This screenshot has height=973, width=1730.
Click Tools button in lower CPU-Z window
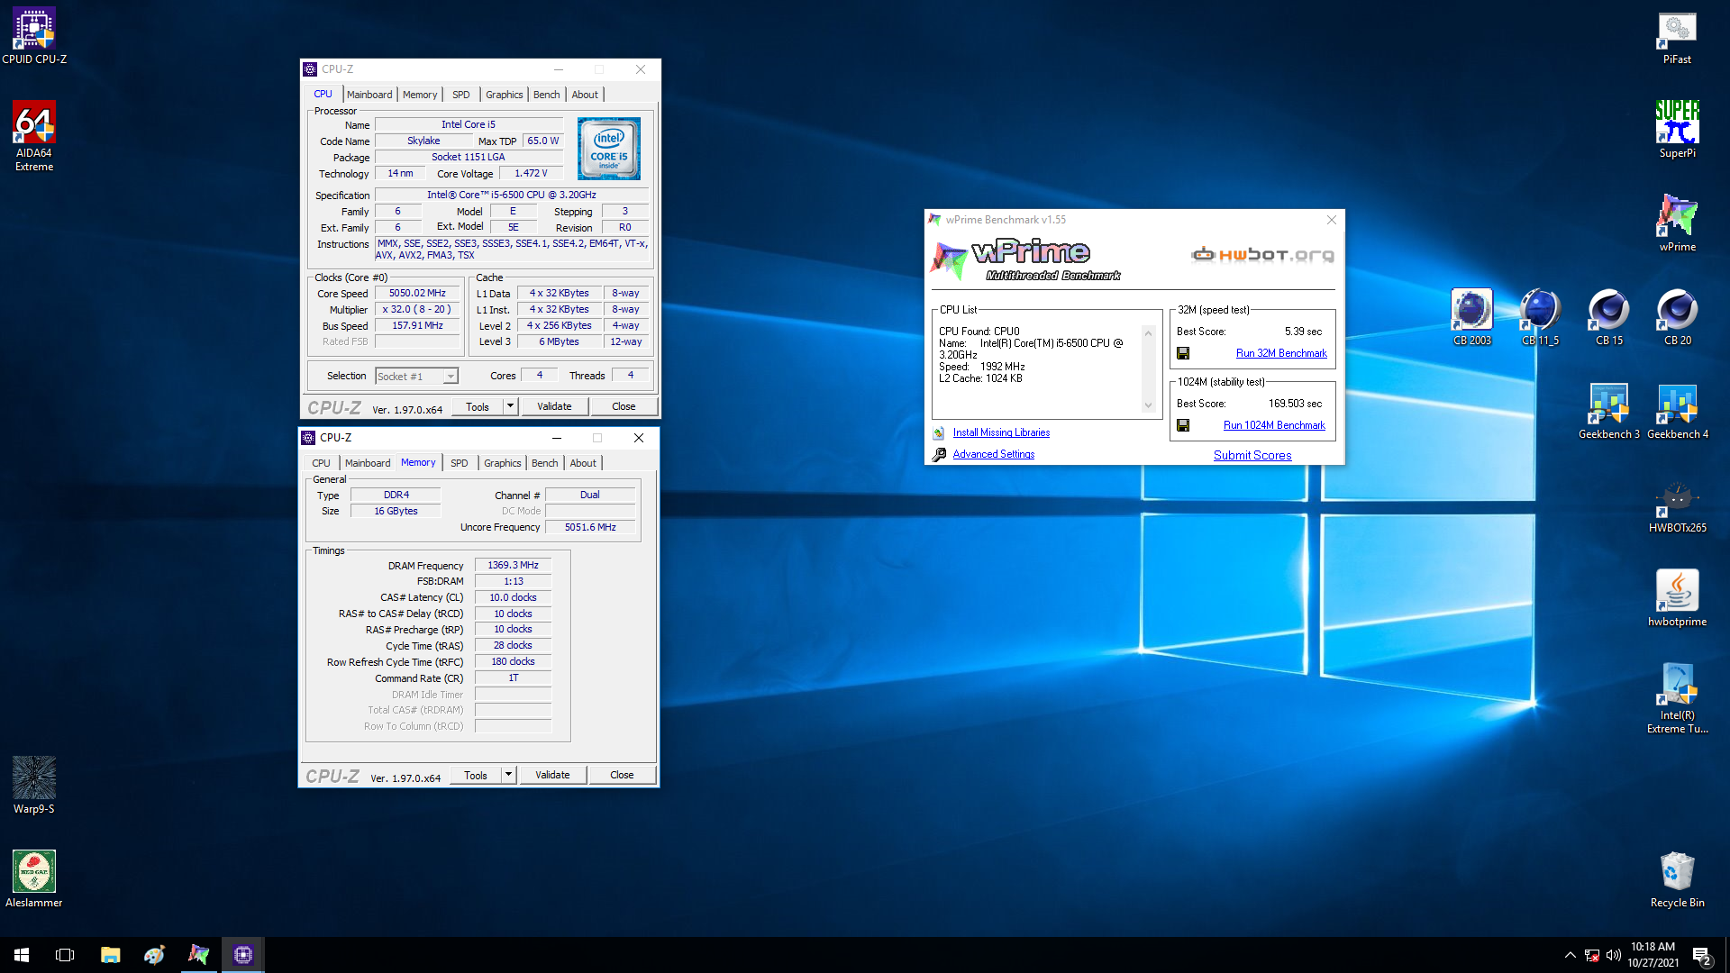[476, 775]
